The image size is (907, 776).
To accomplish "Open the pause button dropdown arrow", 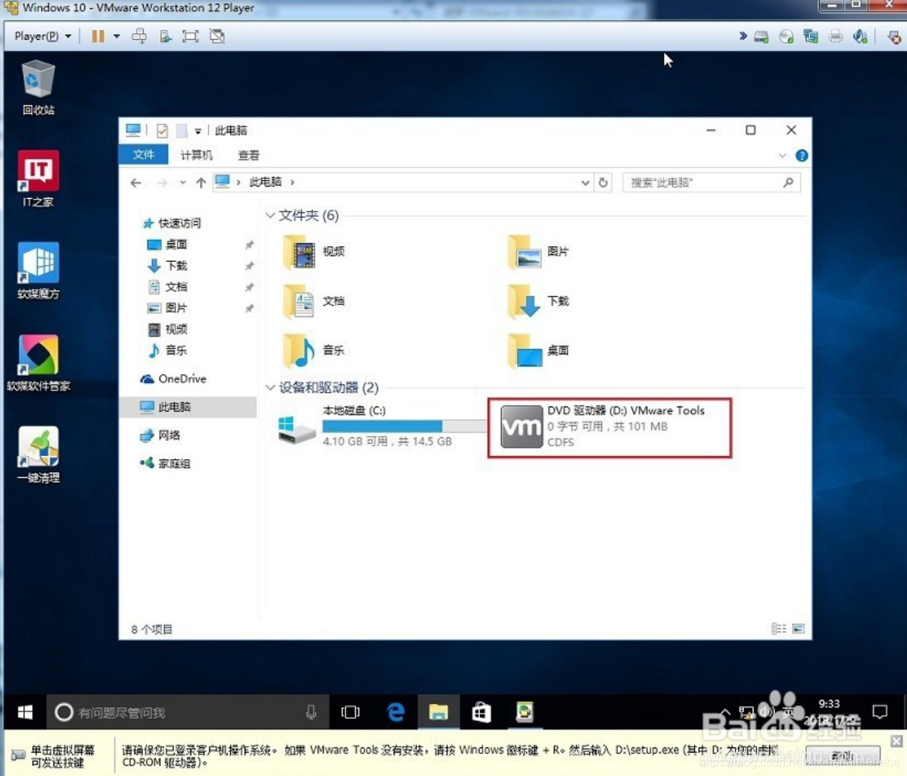I will click(117, 36).
